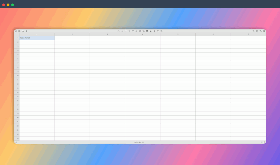The image size is (280, 165).
Task: Click the refresh circular arrows icon
Action: [x=27, y=31]
